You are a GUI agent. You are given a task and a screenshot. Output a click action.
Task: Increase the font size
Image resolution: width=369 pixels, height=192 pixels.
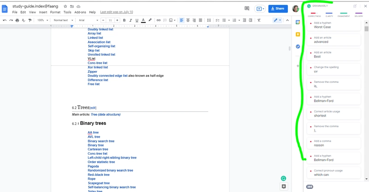point(117,20)
